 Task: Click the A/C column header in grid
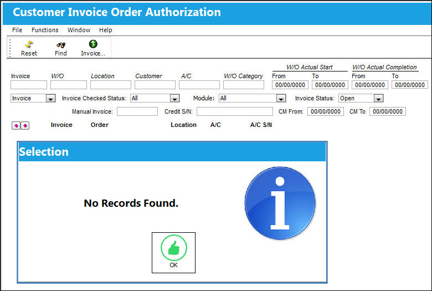click(x=215, y=125)
